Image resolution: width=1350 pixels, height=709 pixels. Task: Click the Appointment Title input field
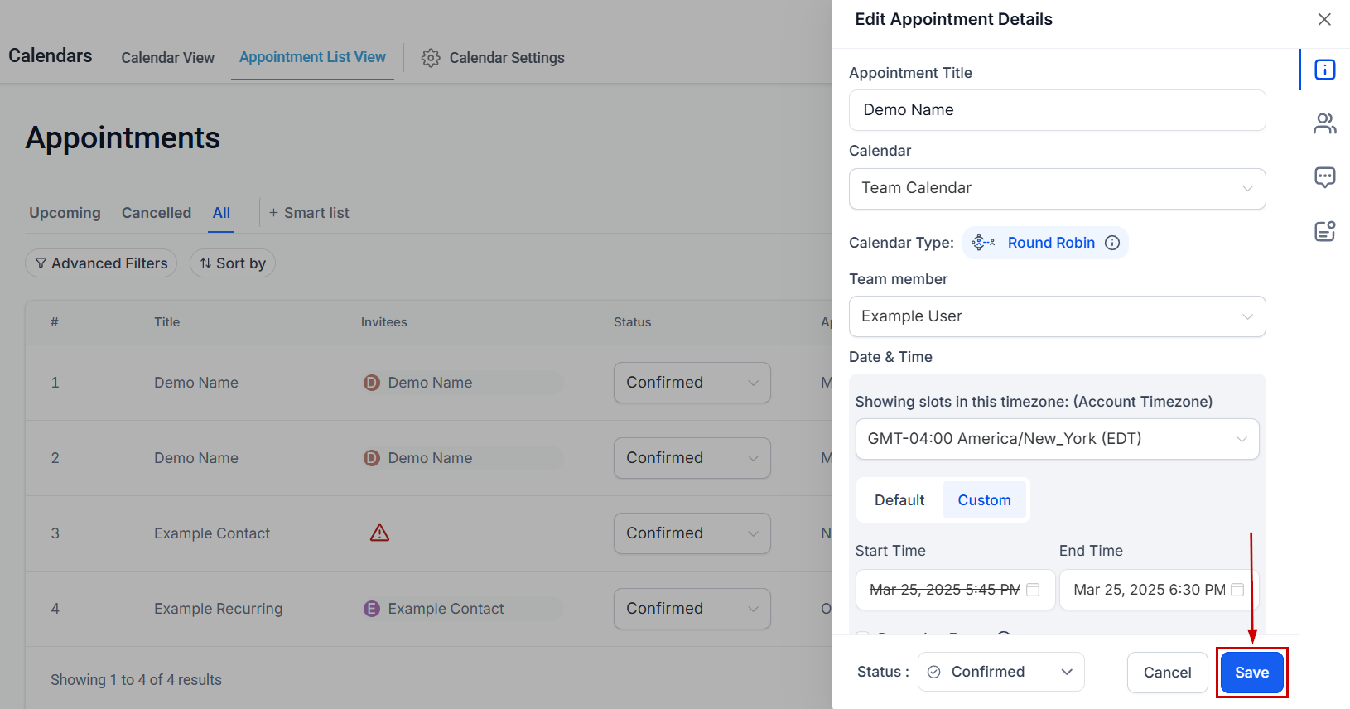point(1057,110)
